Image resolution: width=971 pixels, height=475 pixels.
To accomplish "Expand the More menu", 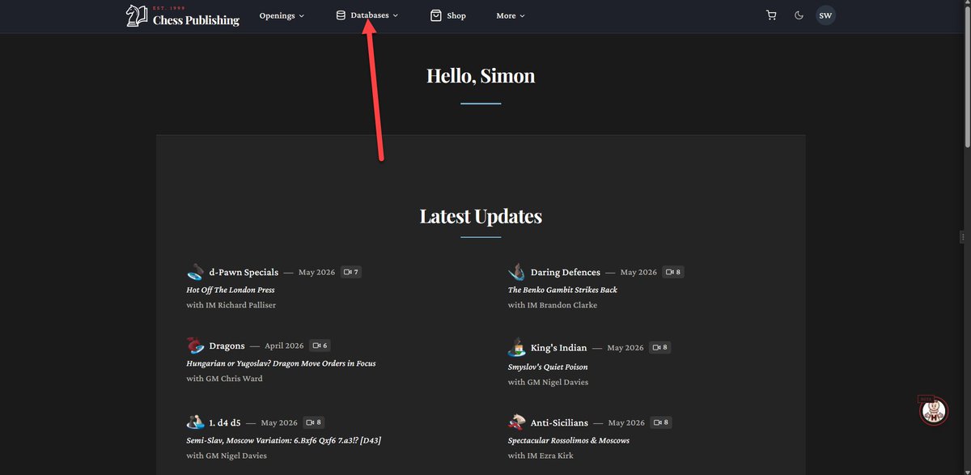I will pyautogui.click(x=511, y=15).
